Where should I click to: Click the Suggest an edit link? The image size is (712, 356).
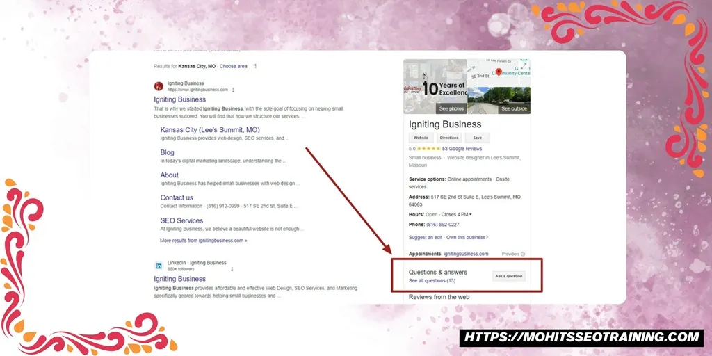426,238
